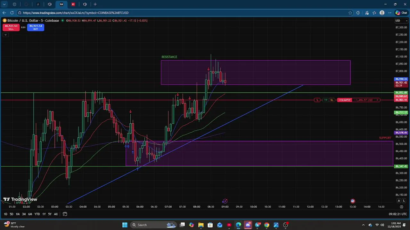Reload the page with refresh icon
The image size is (410, 230).
(12, 13)
